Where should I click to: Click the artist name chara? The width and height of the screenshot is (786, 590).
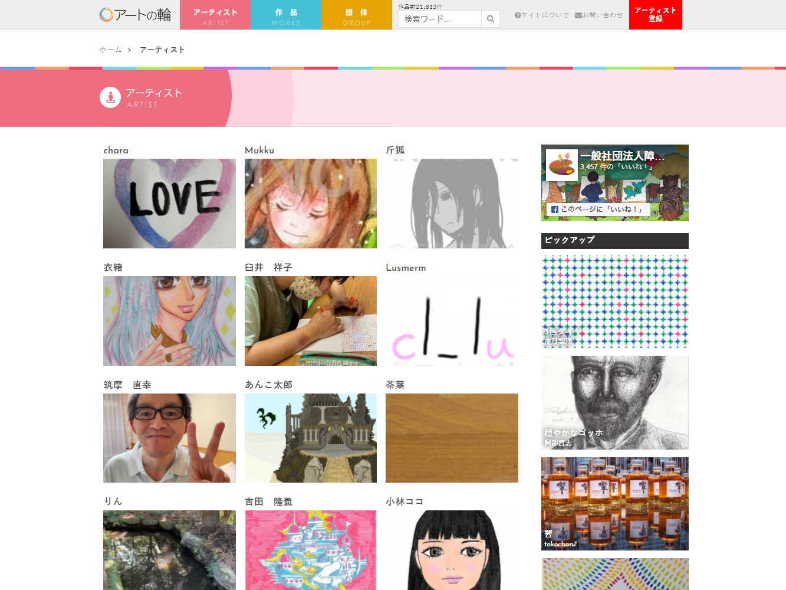point(116,150)
